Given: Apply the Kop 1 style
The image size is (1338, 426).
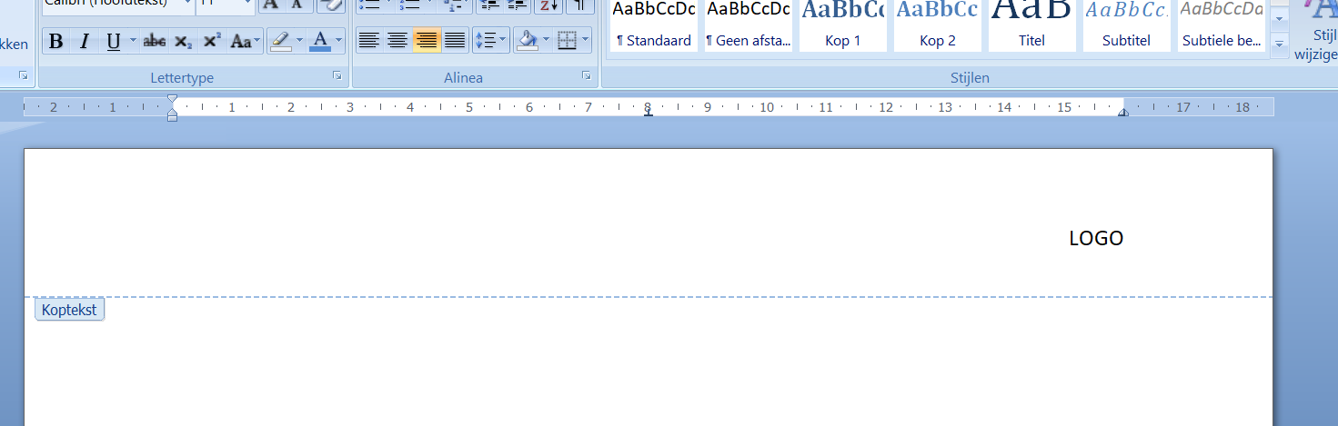Looking at the screenshot, I should (x=842, y=25).
